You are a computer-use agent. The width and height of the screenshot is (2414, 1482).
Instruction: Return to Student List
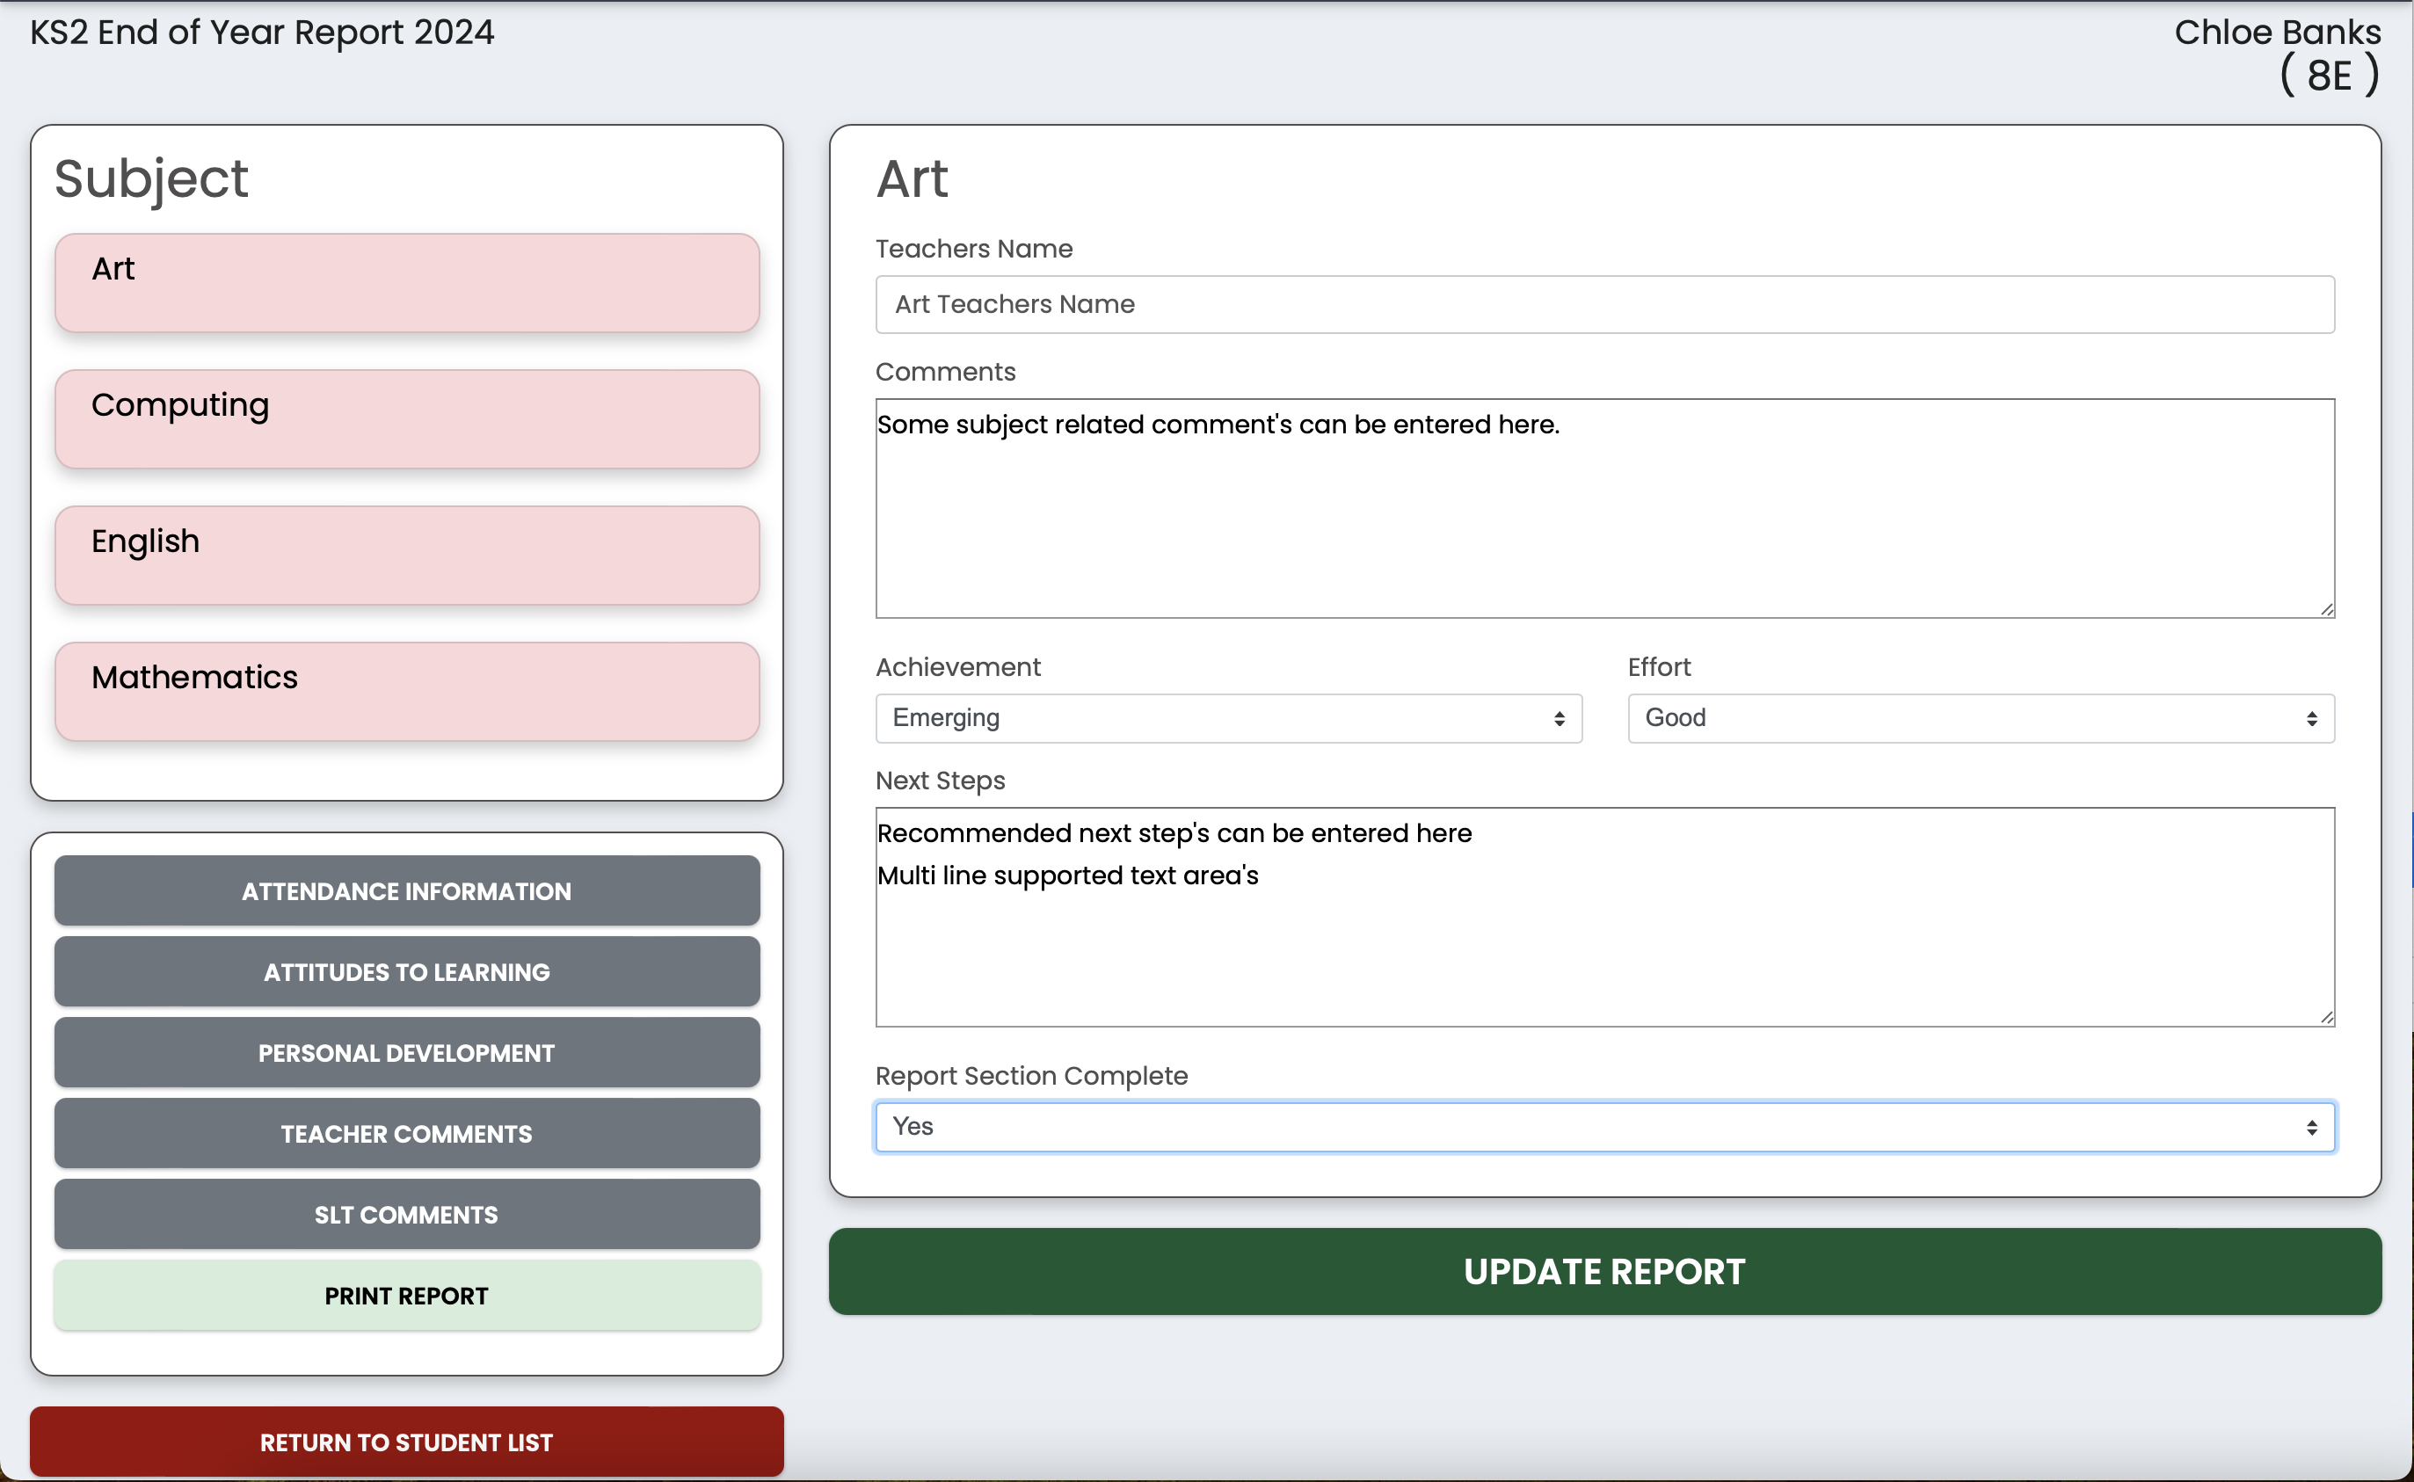pyautogui.click(x=407, y=1442)
